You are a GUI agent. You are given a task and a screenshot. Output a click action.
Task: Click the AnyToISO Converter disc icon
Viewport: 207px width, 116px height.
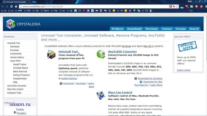pos(101,54)
